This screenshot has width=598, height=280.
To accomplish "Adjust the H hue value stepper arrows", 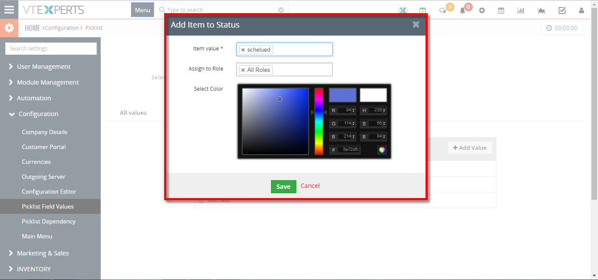I will [384, 110].
